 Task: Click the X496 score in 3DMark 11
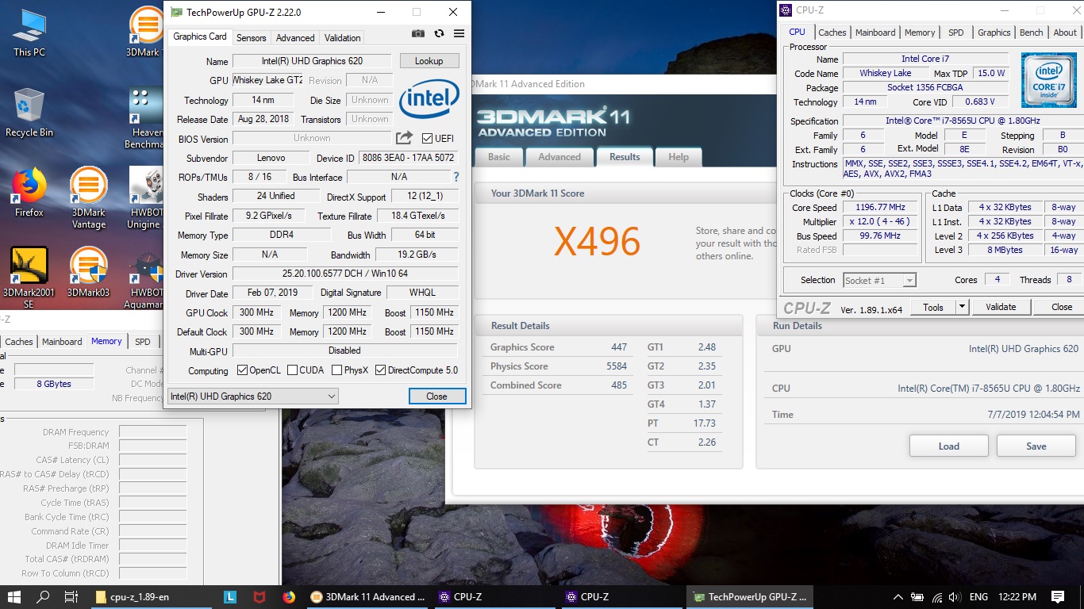[x=597, y=242]
